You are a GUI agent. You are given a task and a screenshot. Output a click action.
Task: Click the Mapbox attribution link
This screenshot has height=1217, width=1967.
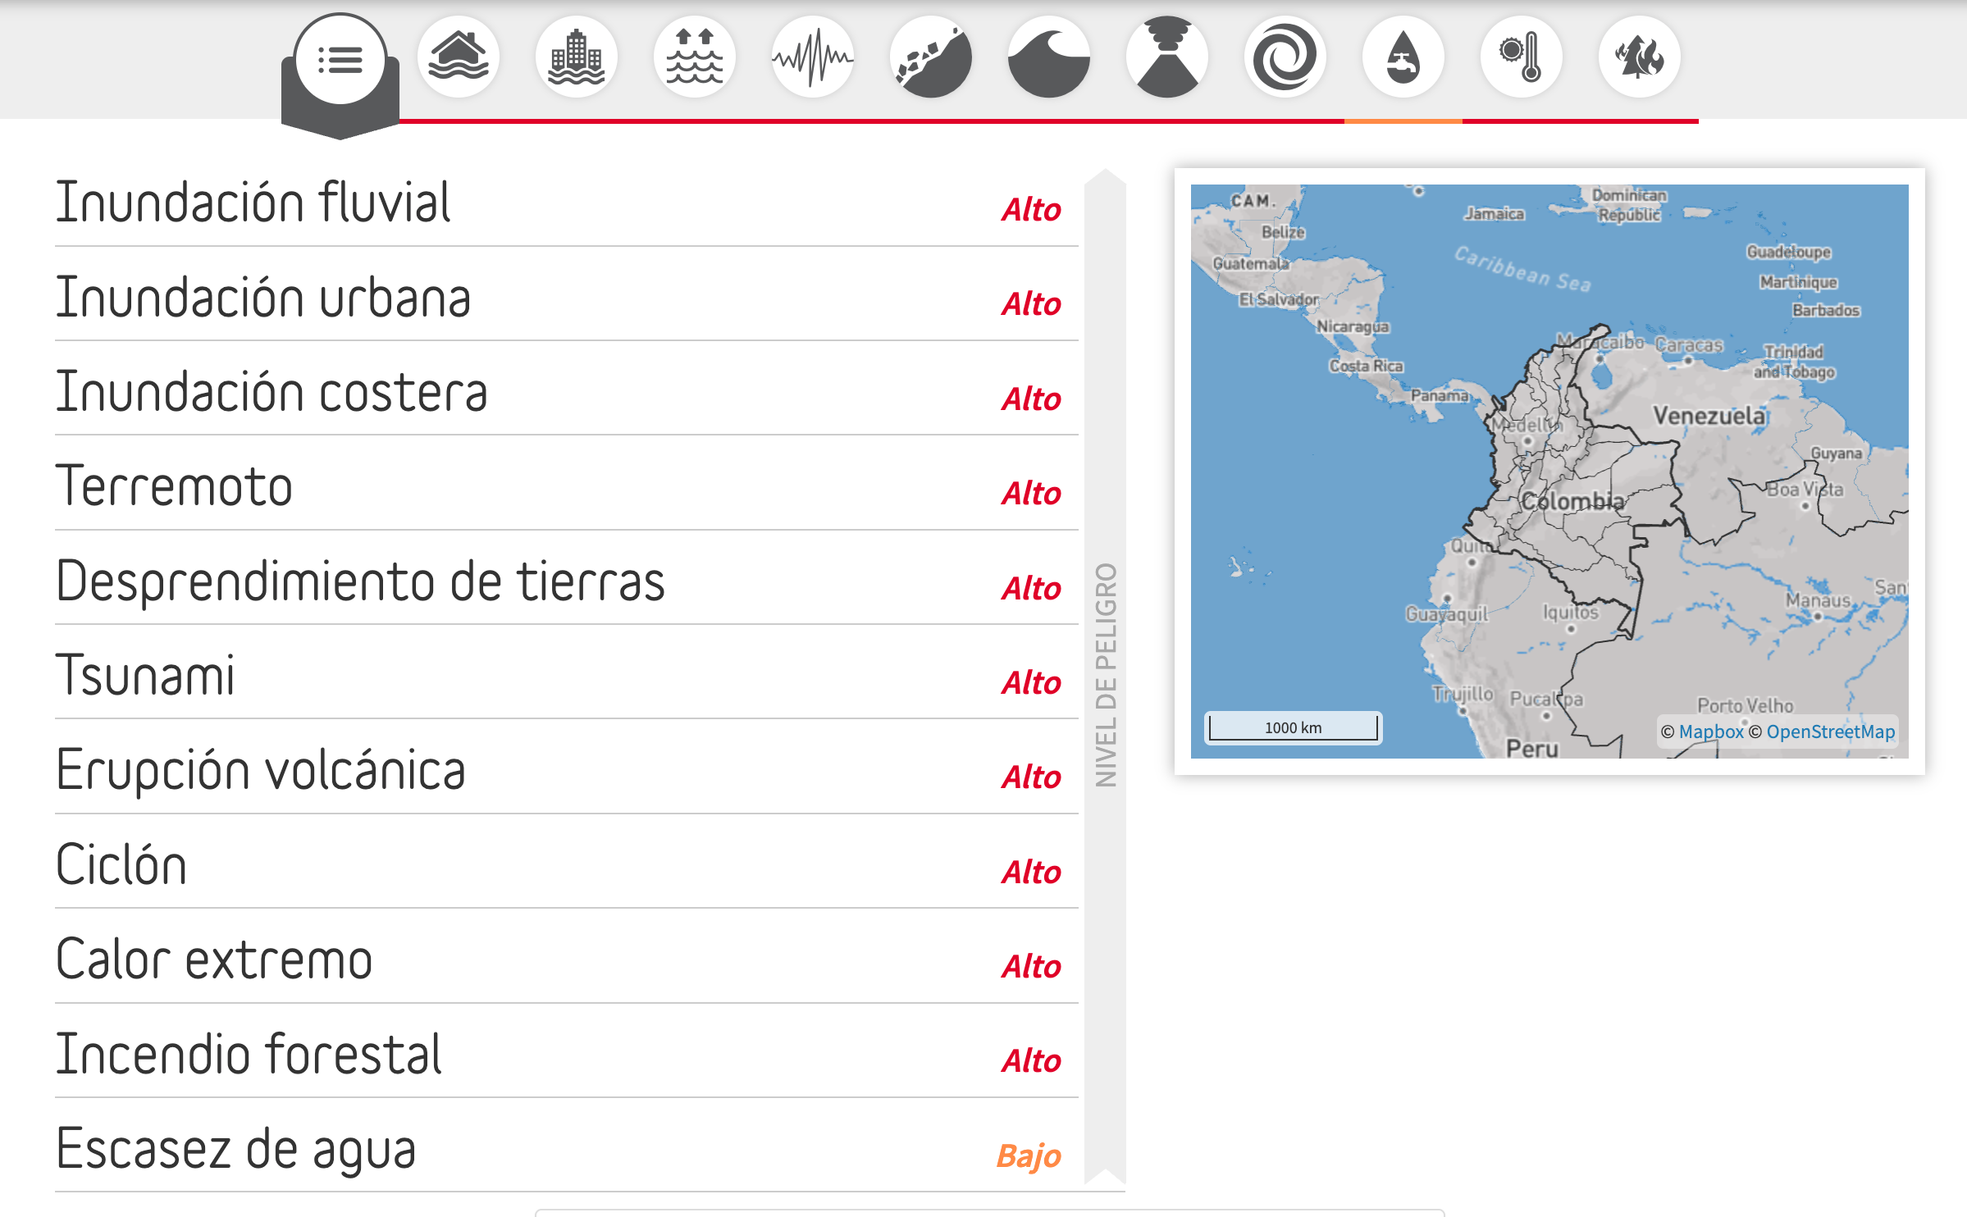click(x=1711, y=732)
